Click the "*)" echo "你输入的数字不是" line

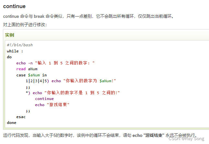click(x=73, y=93)
